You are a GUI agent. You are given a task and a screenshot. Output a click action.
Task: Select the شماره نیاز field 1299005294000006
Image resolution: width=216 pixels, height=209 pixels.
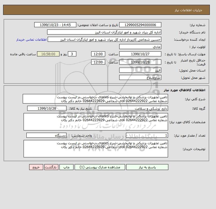140,25
